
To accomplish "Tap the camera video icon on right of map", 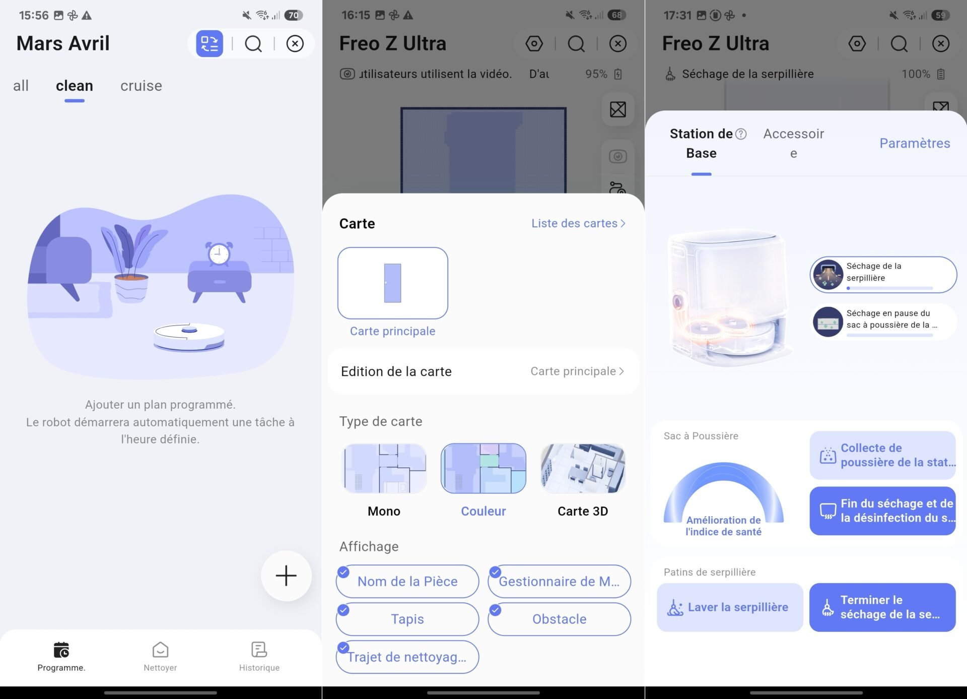I will click(618, 156).
